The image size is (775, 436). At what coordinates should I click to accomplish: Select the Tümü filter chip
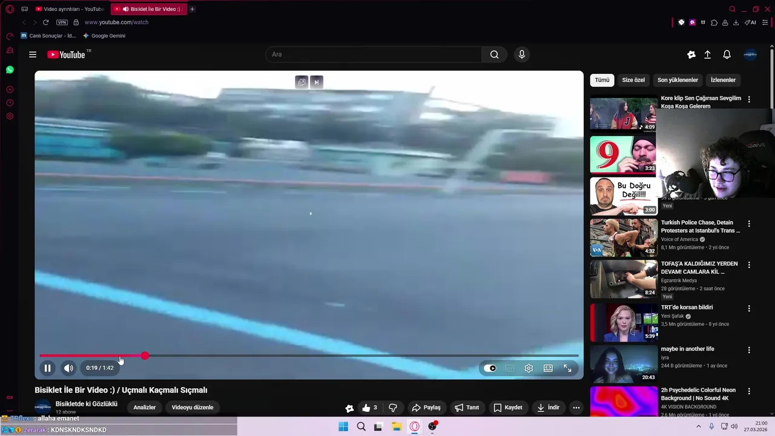[x=602, y=80]
